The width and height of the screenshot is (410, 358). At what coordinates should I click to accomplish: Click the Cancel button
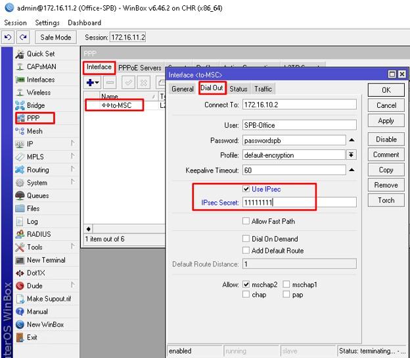[386, 105]
